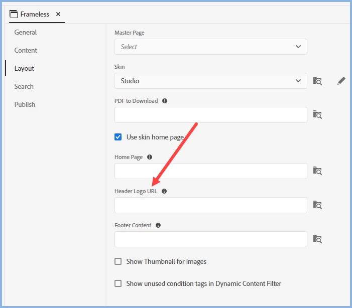Viewport: 352px width, 308px height.
Task: Browse for PDF to Download file
Action: 317,115
